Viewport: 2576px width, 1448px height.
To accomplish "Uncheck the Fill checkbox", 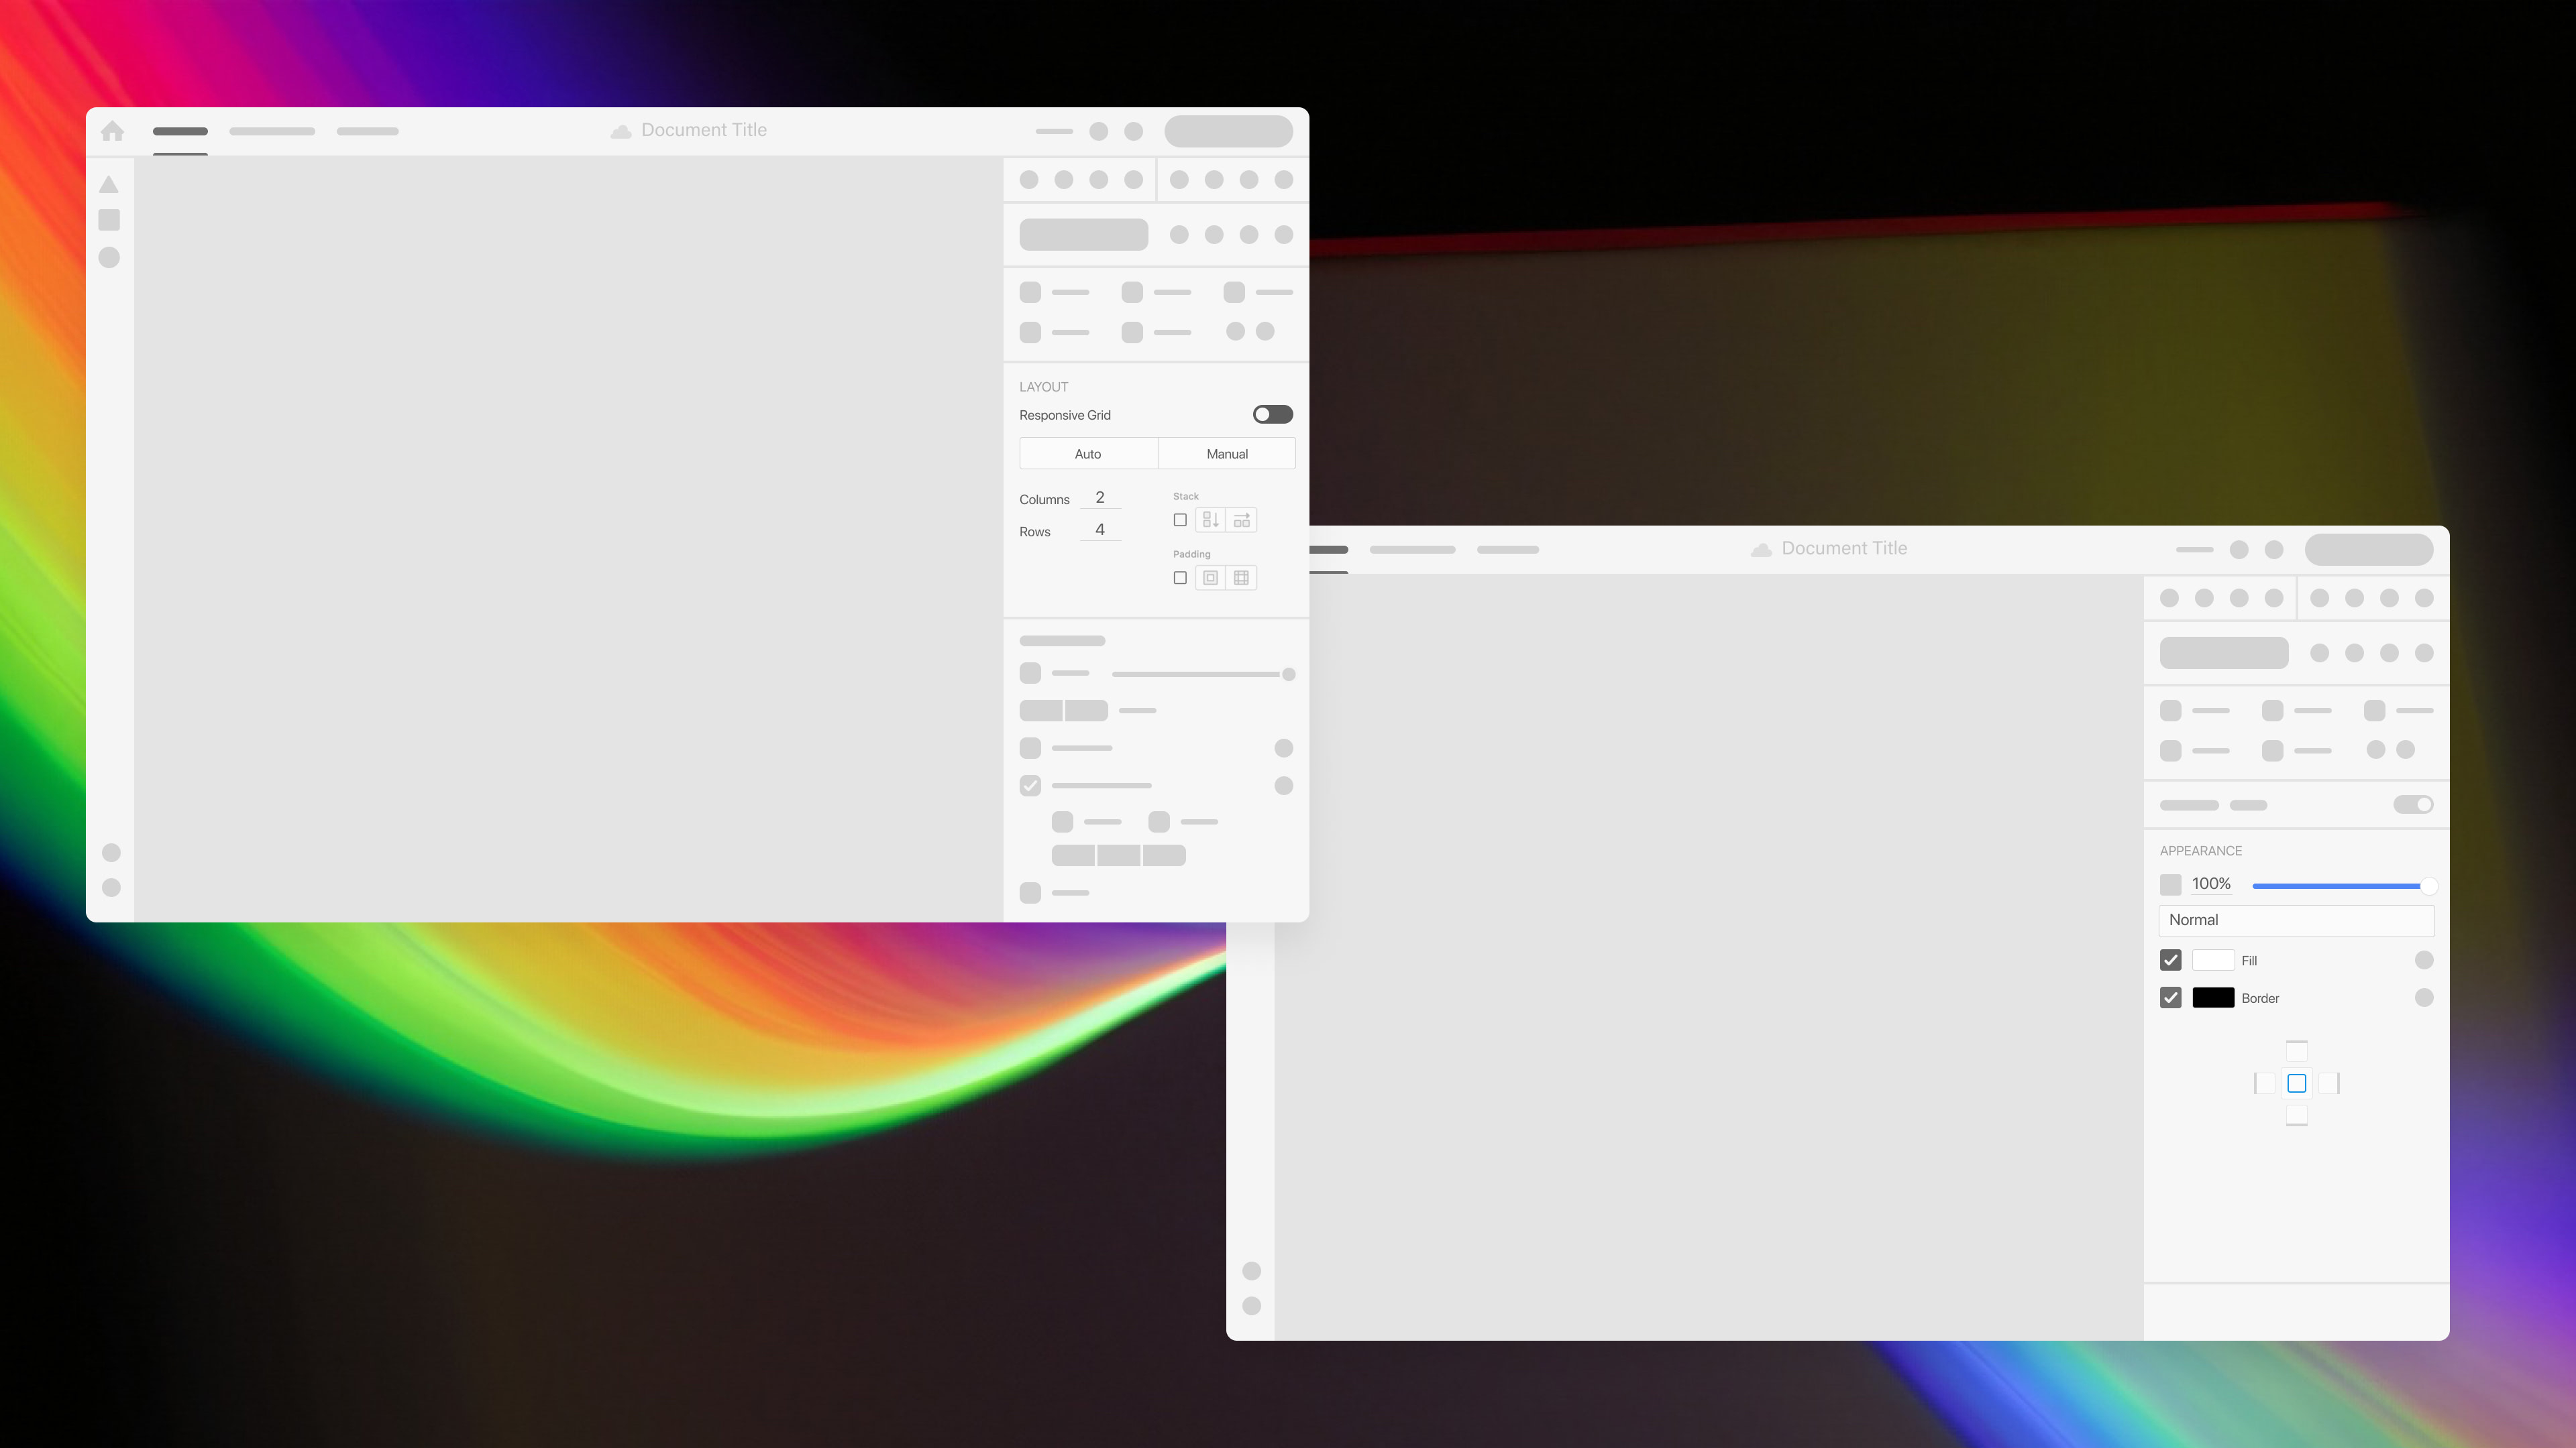I will click(2170, 961).
